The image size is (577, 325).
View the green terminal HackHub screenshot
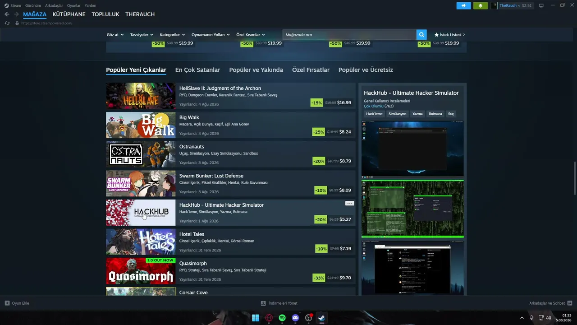pos(412,209)
